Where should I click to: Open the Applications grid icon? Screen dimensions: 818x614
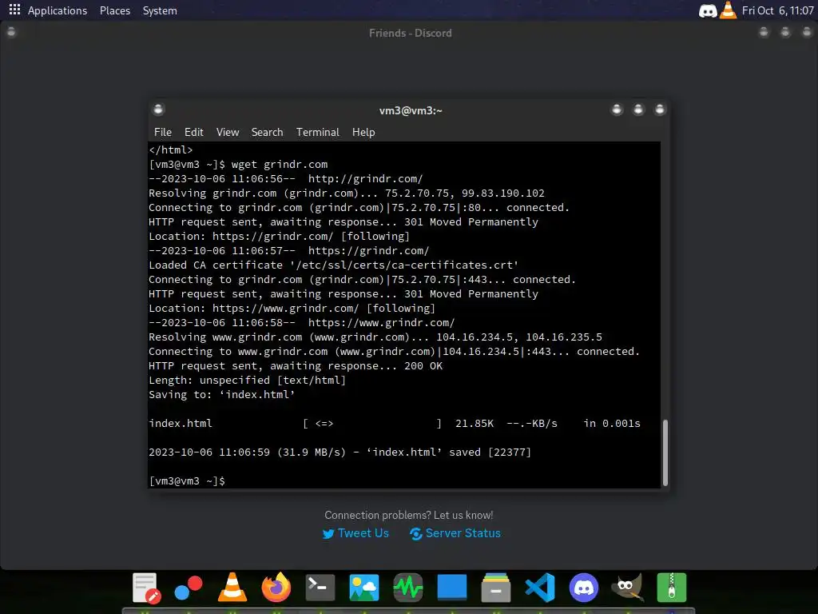[x=14, y=10]
